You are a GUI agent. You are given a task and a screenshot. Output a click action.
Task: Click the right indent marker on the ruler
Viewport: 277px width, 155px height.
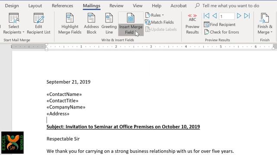pyautogui.click(x=273, y=48)
